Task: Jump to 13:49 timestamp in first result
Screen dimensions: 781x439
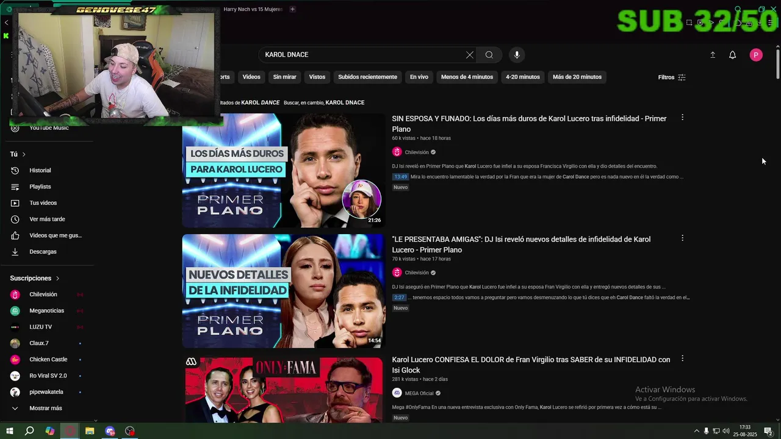Action: pyautogui.click(x=400, y=177)
